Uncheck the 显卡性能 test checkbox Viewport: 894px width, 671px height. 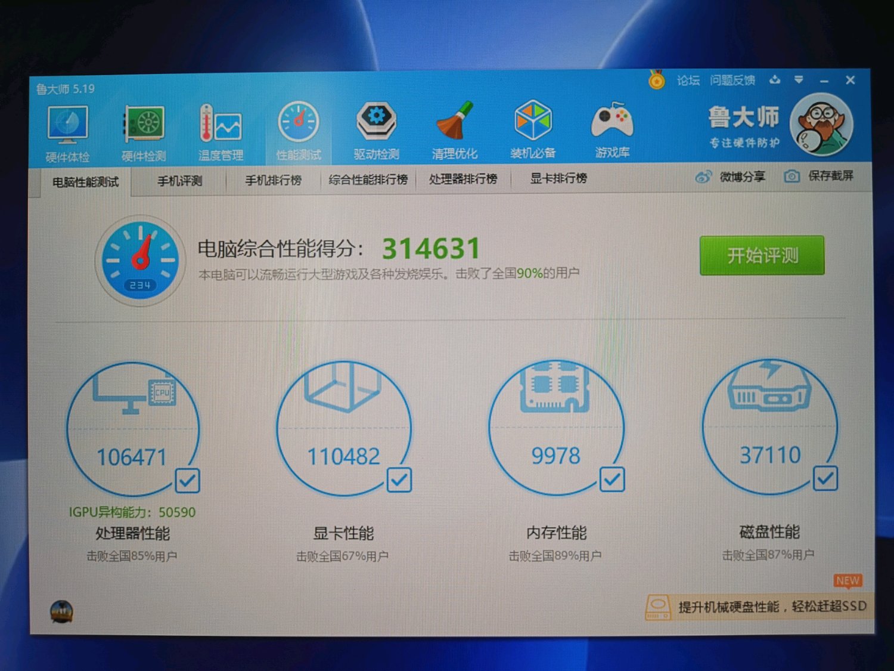399,480
